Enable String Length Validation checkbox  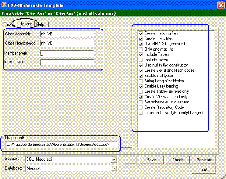tap(141, 81)
